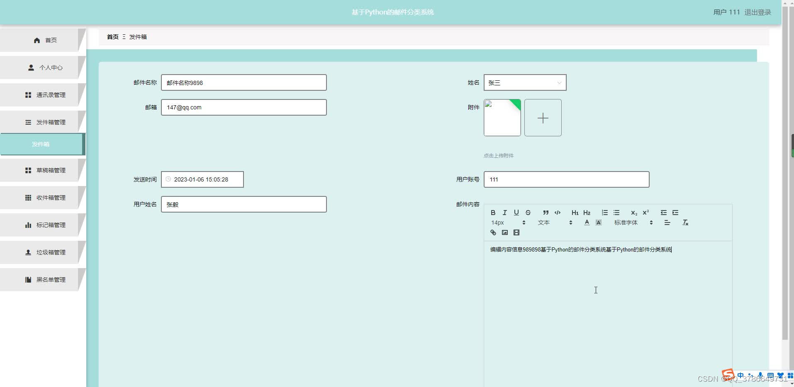Insert a video into mail content
Viewport: 794px width, 387px height.
516,232
